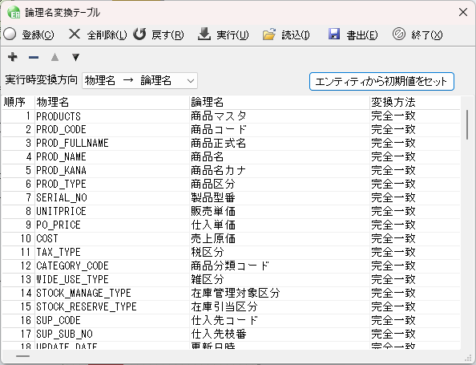
Task: Click the 仕入先枝番 logical name cell
Action: click(x=280, y=335)
